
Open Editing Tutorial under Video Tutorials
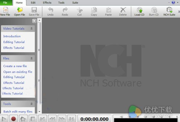point(14,42)
